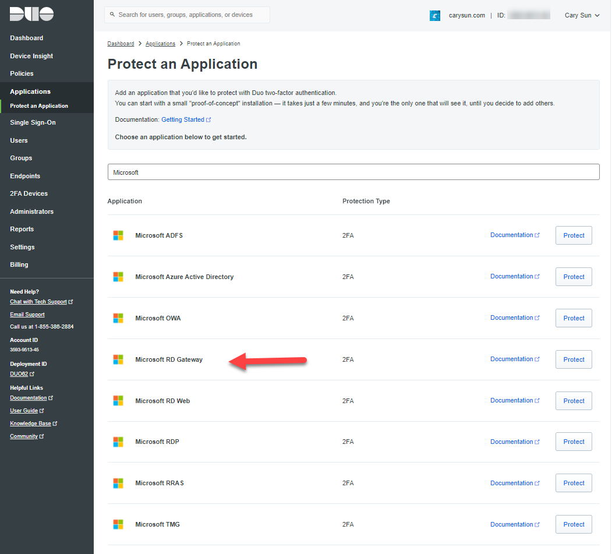Click Protect button for Microsoft TMG
The height and width of the screenshot is (554, 612).
574,524
